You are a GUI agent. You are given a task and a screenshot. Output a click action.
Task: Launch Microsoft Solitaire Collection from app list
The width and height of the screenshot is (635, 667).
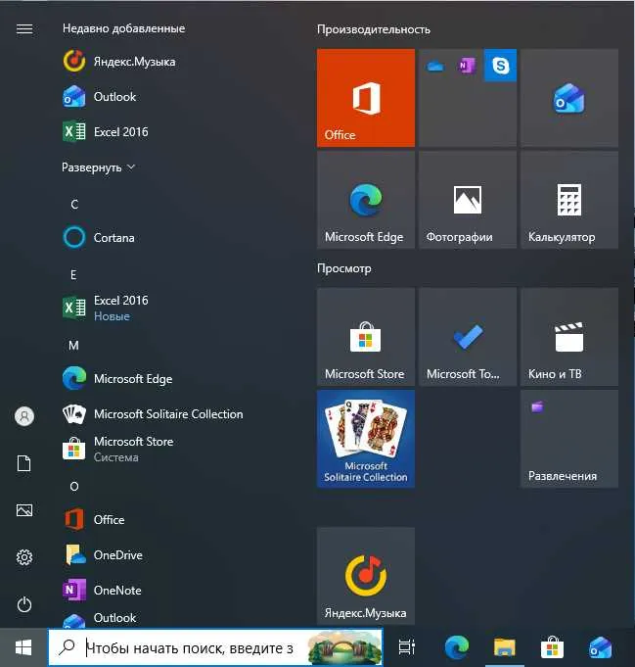pos(153,414)
